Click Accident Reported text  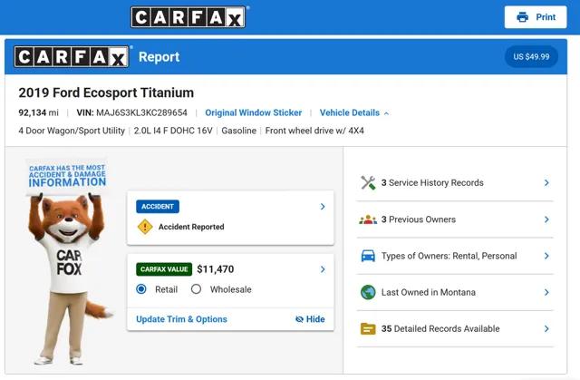coord(191,227)
